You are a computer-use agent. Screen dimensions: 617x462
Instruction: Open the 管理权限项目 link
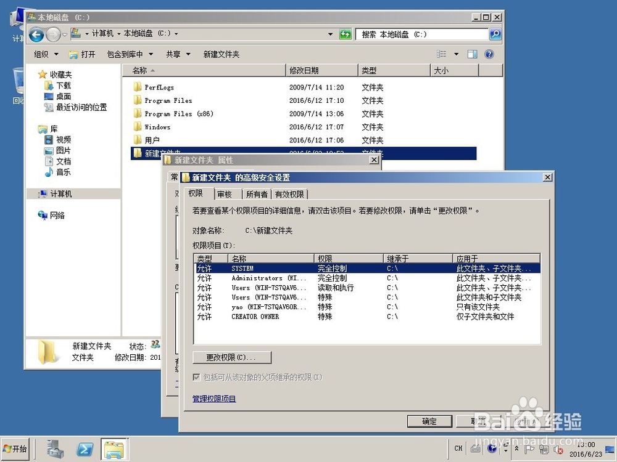213,399
